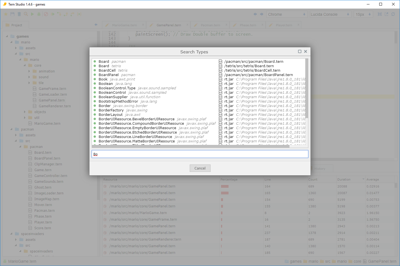Close the Search Types dialog
The image size is (400, 266).
coord(306,51)
